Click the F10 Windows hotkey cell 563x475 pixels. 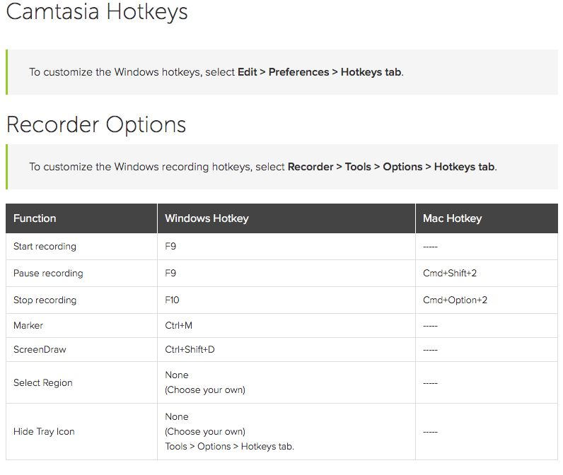172,300
